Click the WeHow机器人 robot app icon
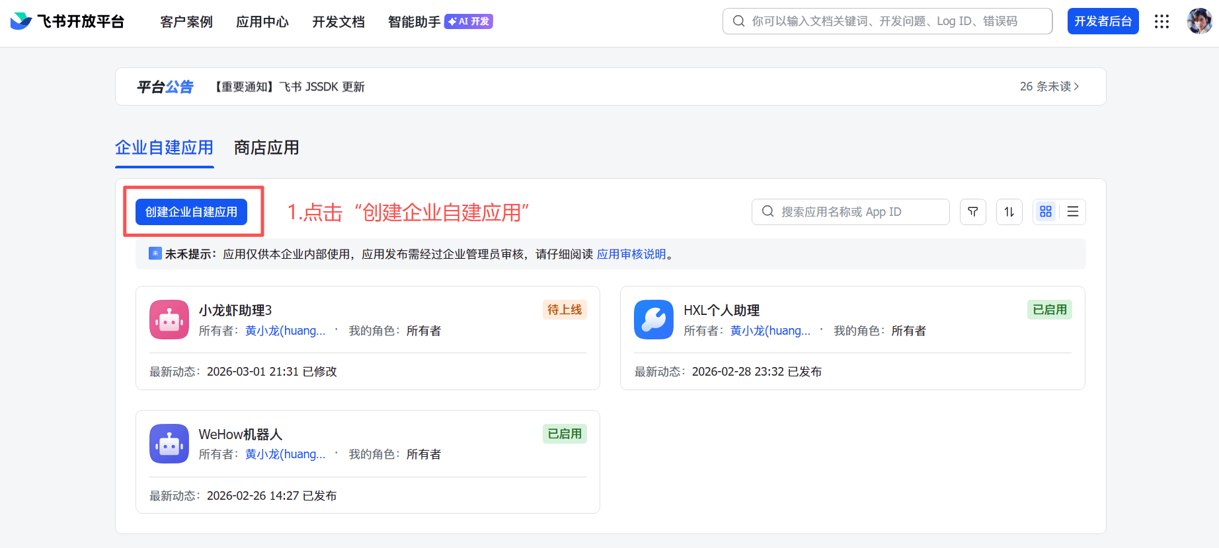The image size is (1219, 548). 169,444
